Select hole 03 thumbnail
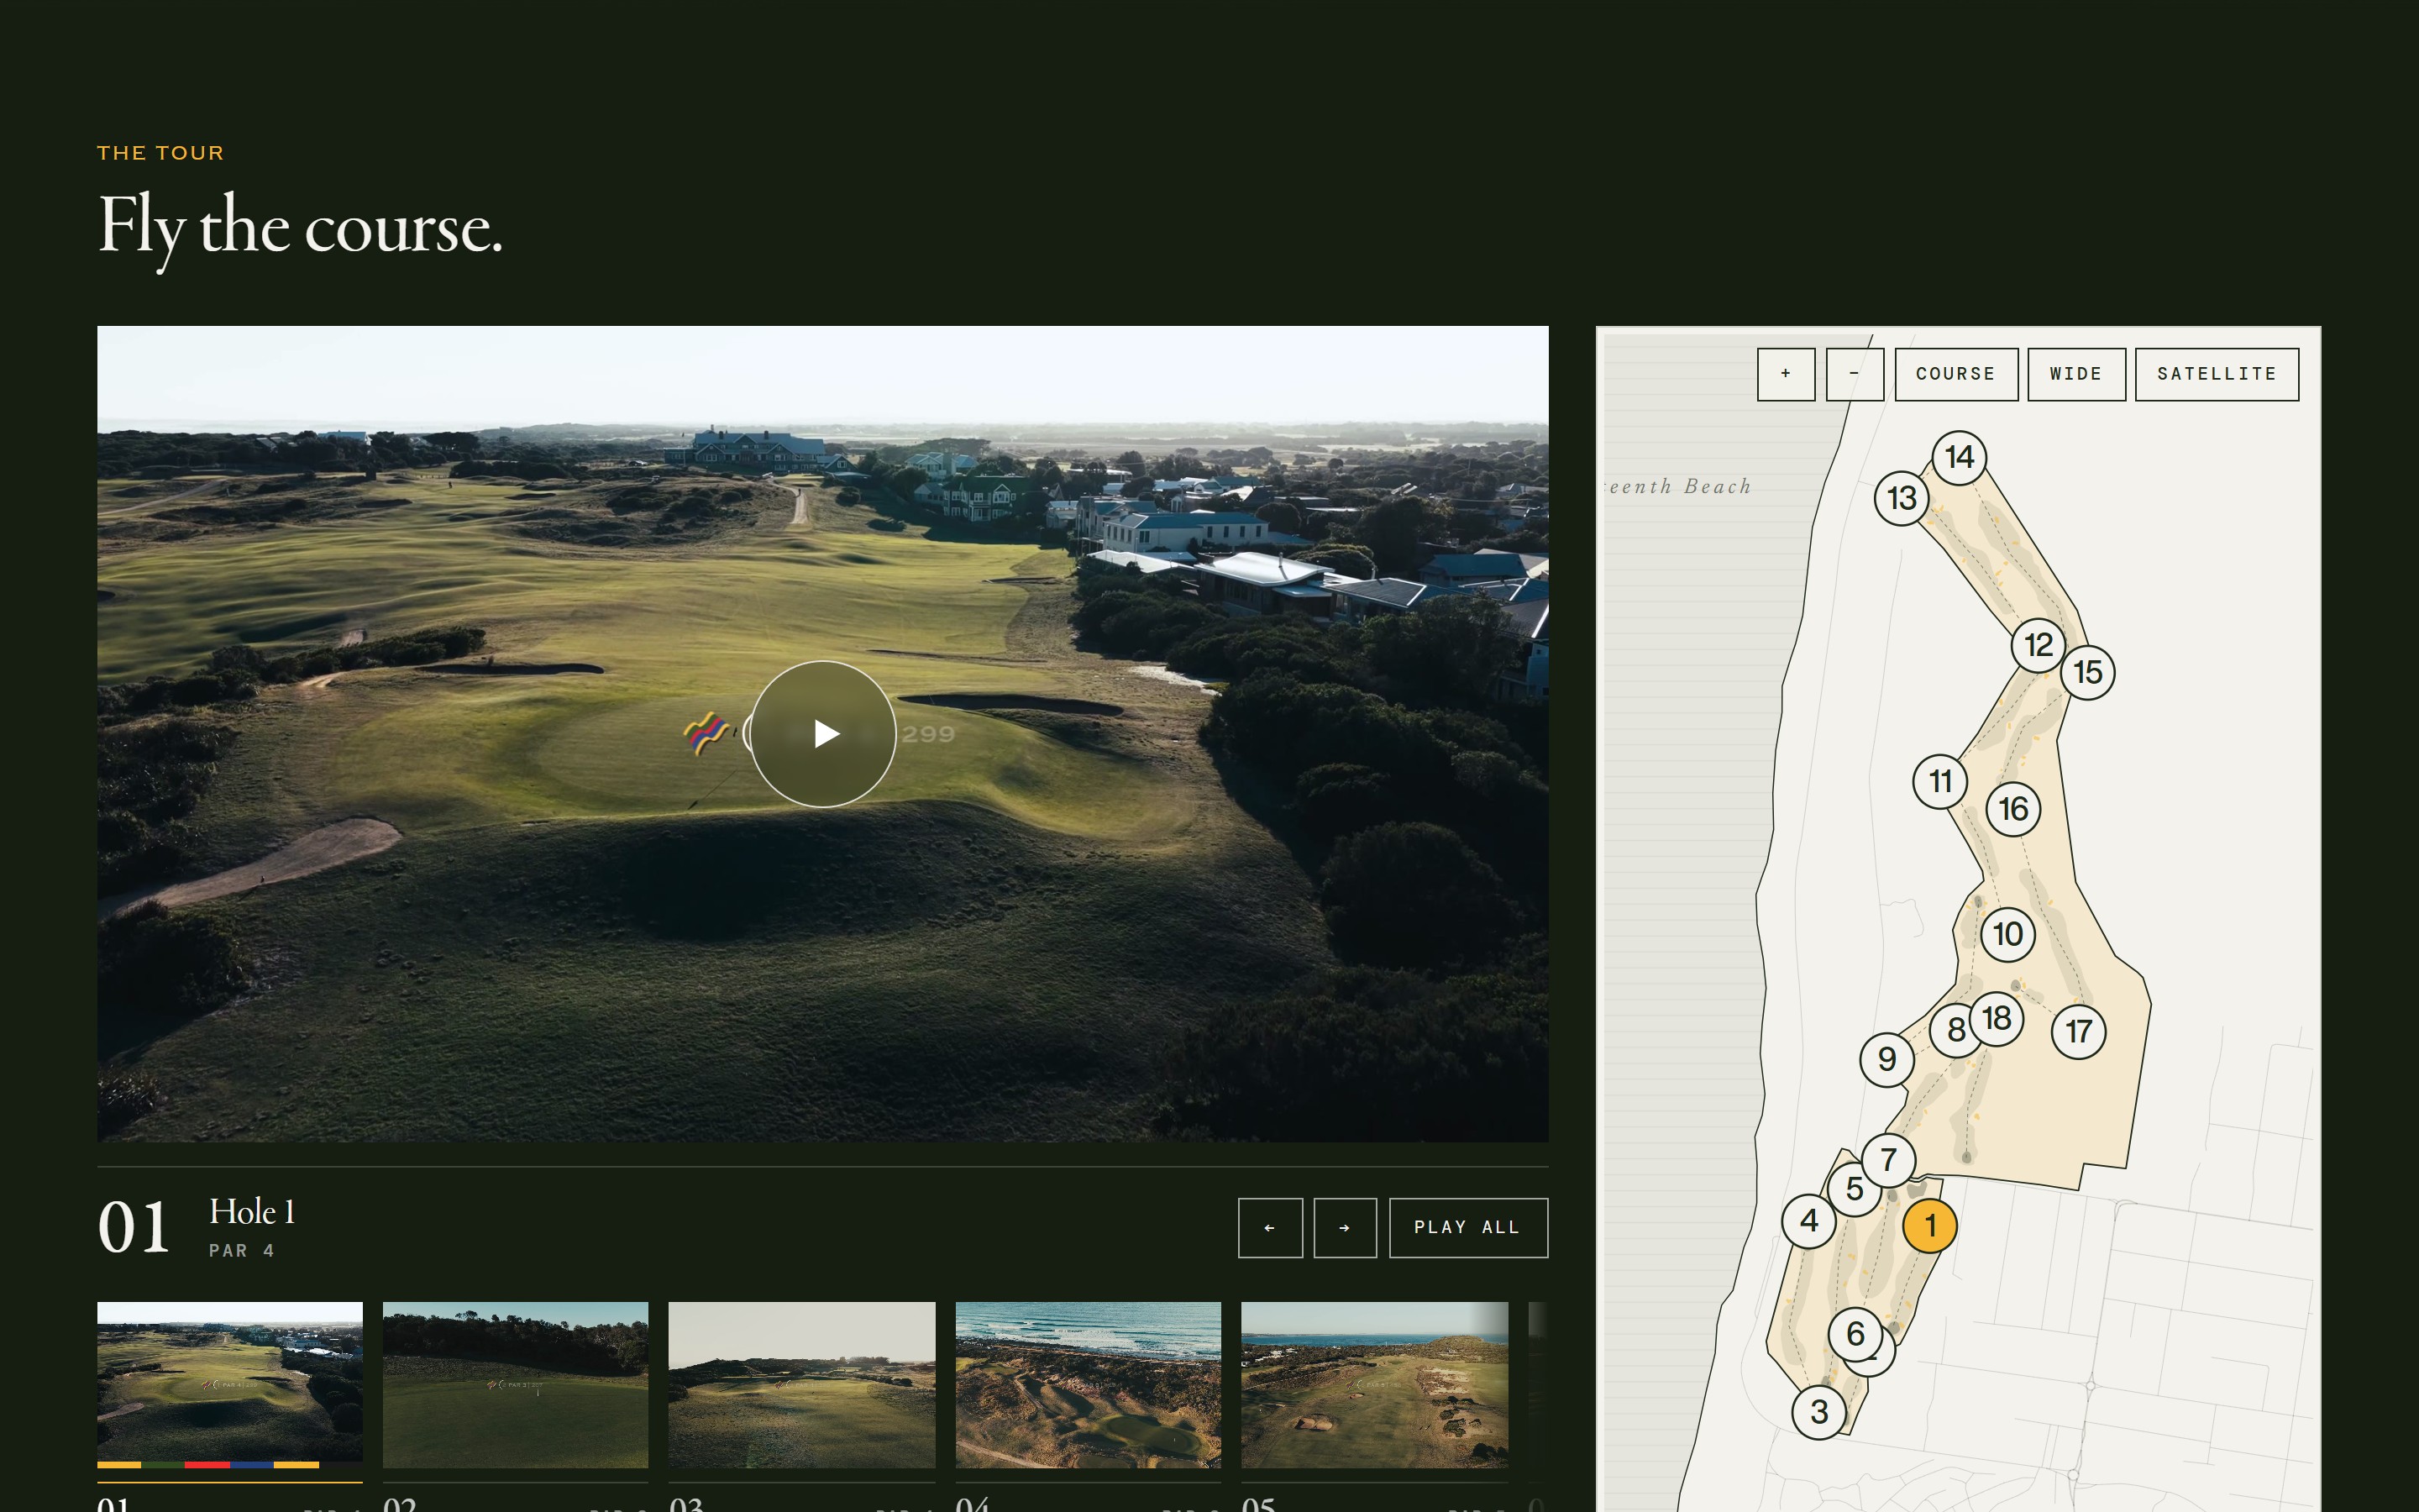The height and width of the screenshot is (1512, 2419). coord(801,1385)
